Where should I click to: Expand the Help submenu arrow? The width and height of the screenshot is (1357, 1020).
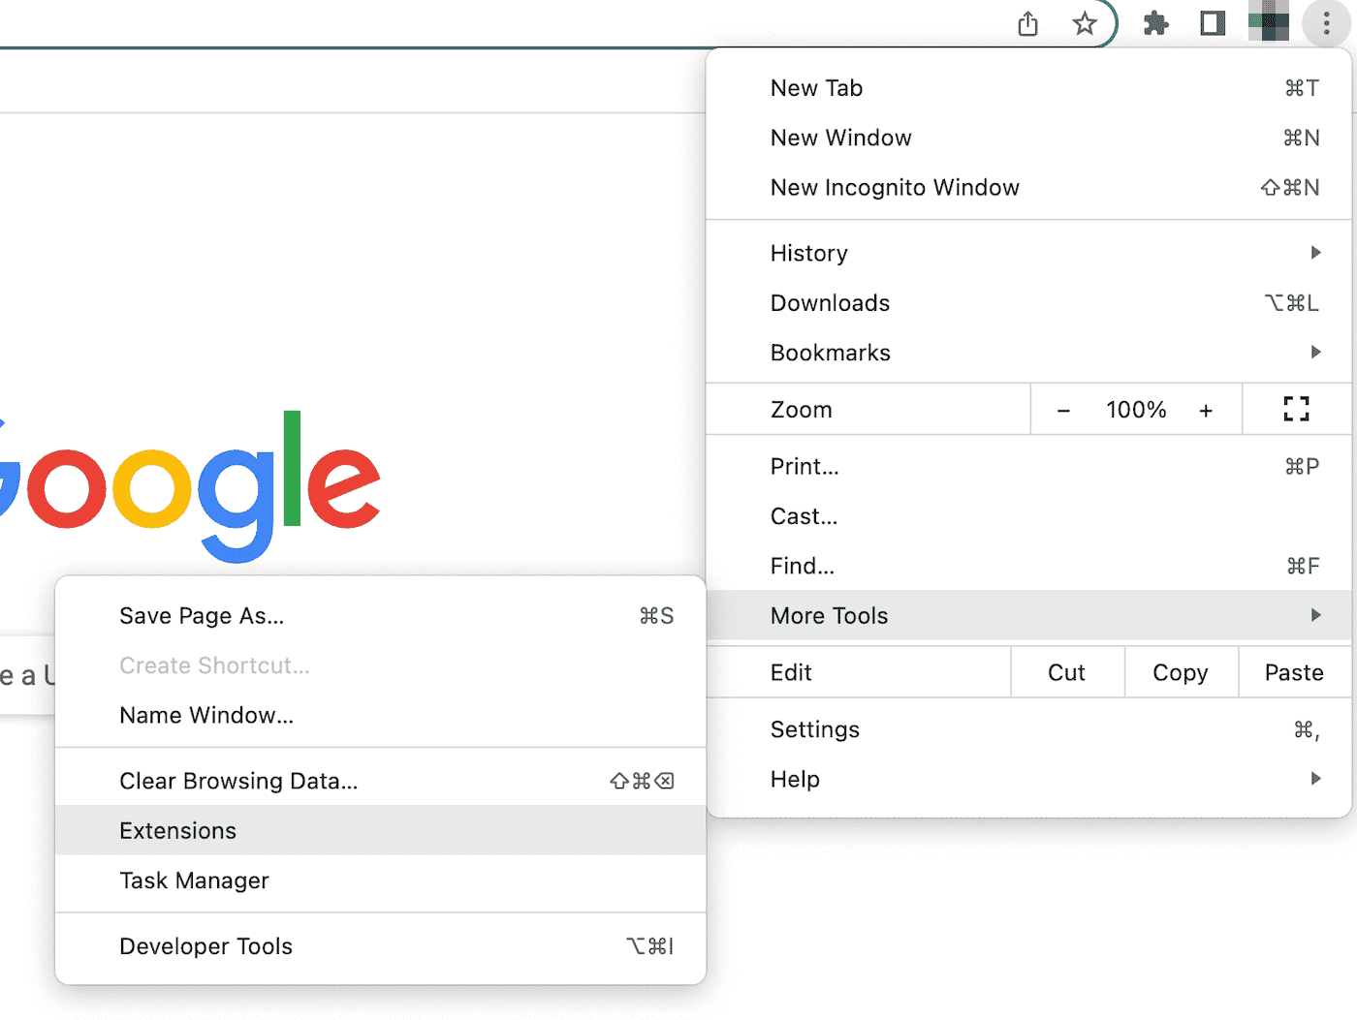(1314, 779)
